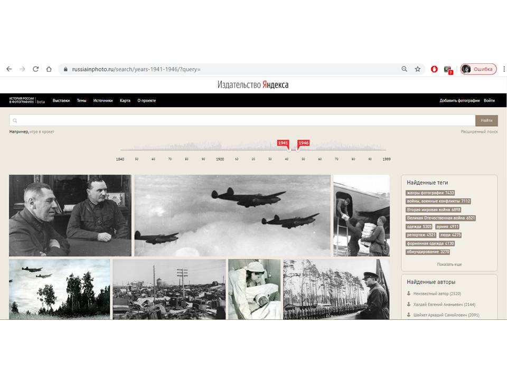
Task: Open photo of wrecked vehicles and poles
Action: click(x=169, y=289)
